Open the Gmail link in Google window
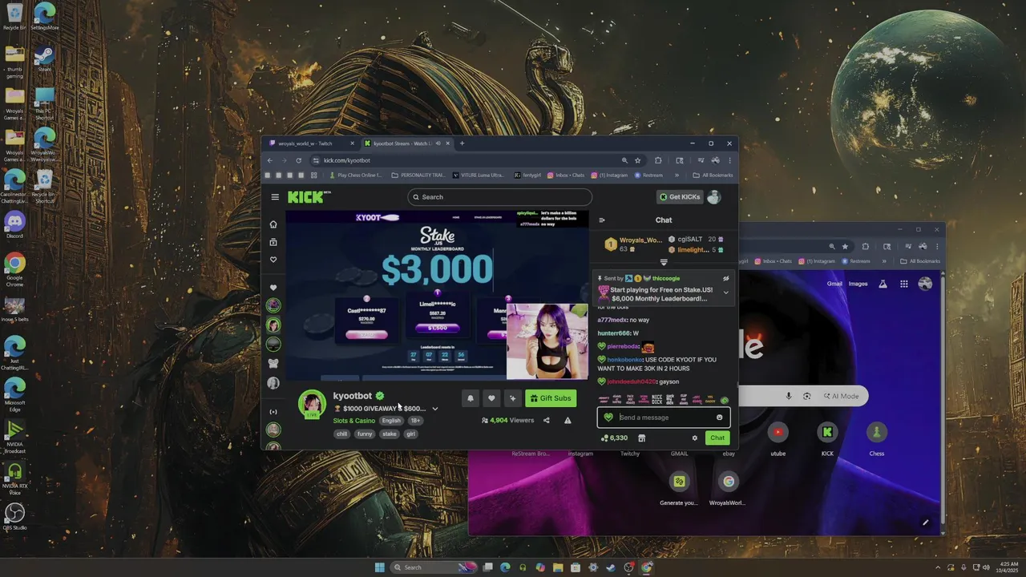Image resolution: width=1026 pixels, height=577 pixels. pyautogui.click(x=835, y=284)
